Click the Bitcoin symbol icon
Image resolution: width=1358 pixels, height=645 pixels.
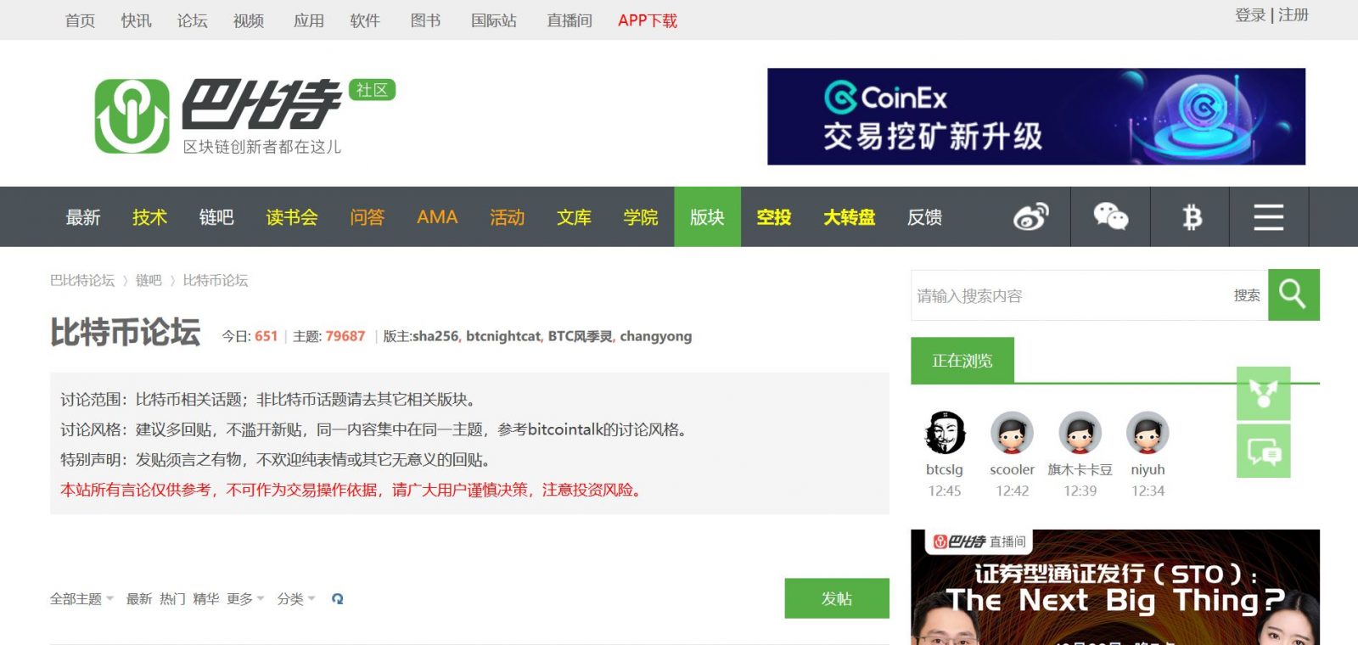point(1192,217)
